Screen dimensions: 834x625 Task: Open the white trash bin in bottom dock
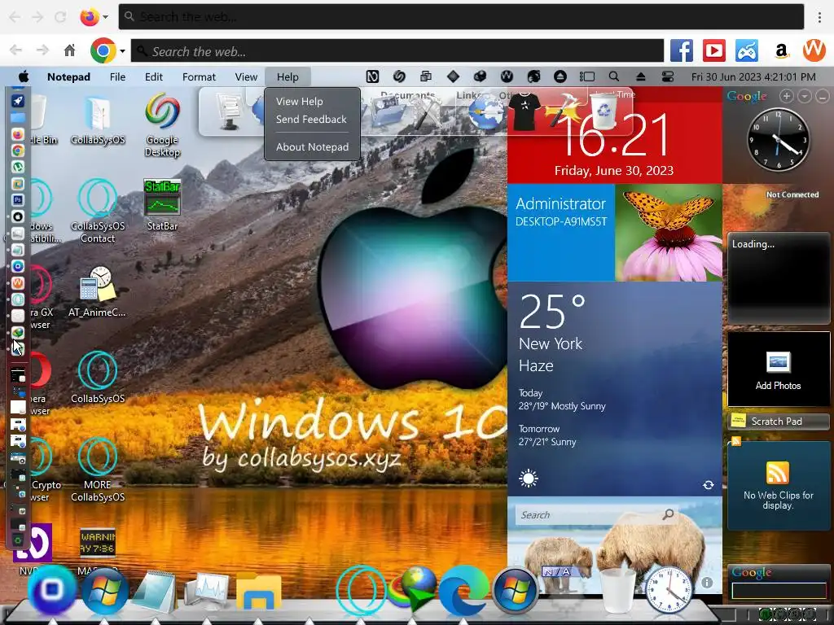click(617, 590)
